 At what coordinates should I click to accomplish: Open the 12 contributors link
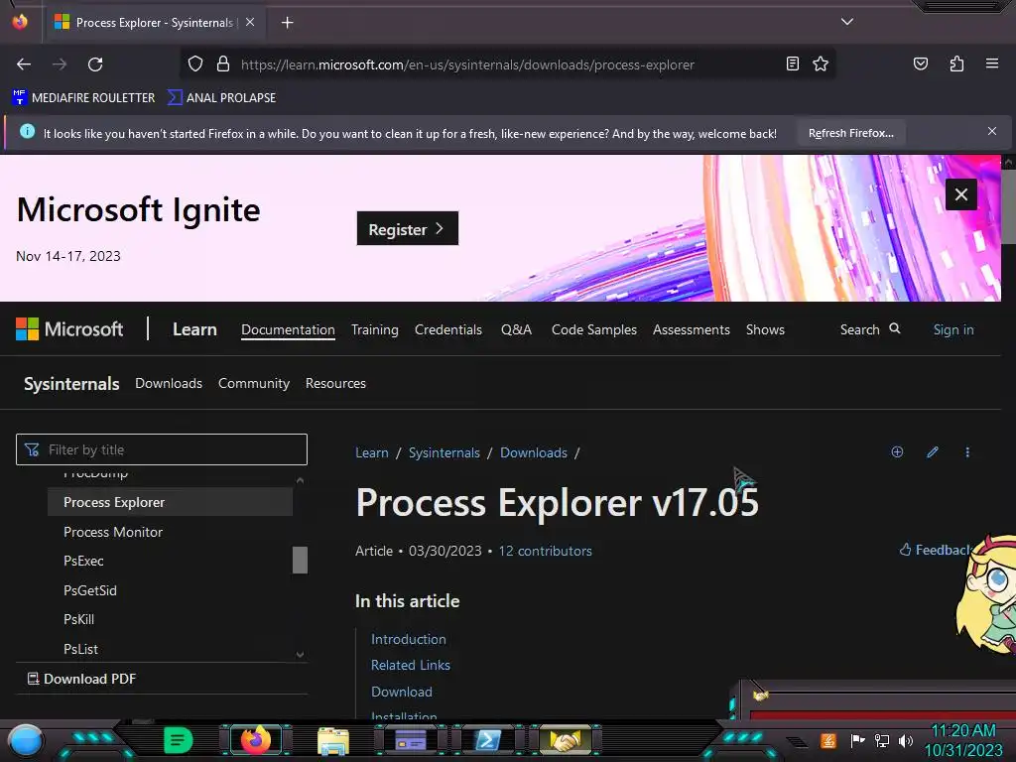pos(545,551)
